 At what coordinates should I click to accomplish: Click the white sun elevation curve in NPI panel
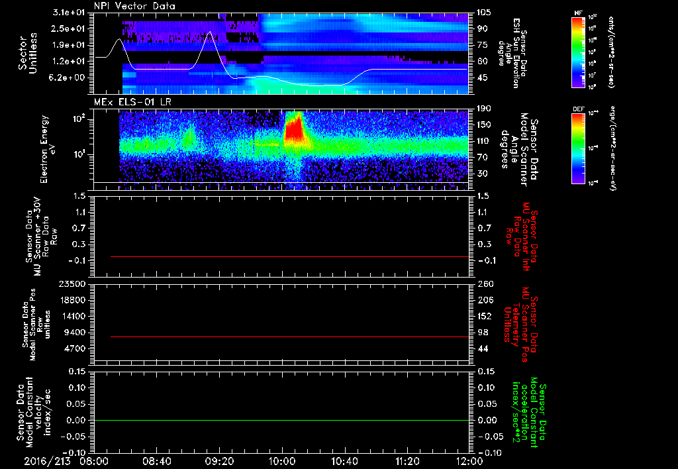[281, 60]
